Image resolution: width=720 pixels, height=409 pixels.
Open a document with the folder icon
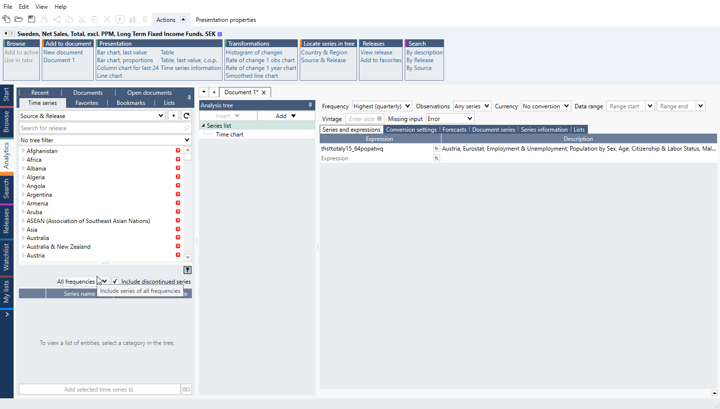pyautogui.click(x=18, y=19)
